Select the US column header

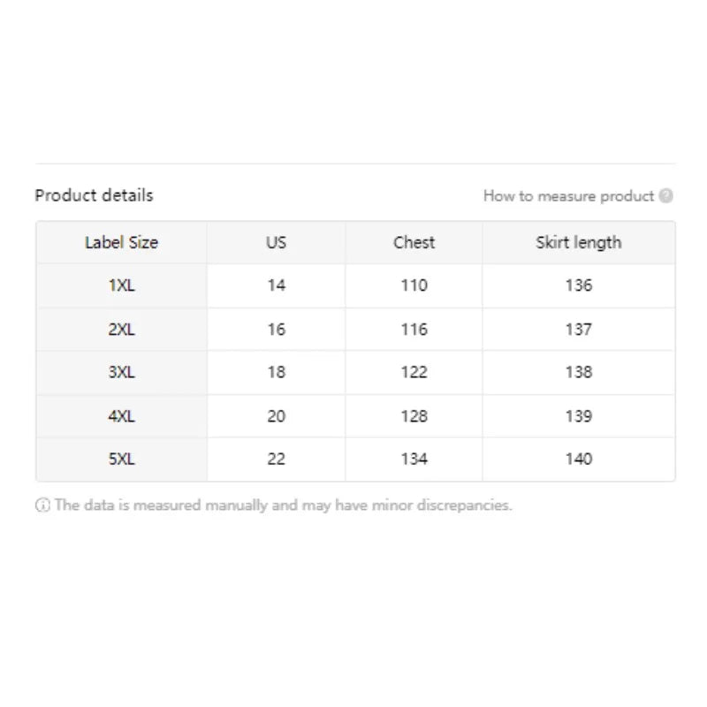277,242
